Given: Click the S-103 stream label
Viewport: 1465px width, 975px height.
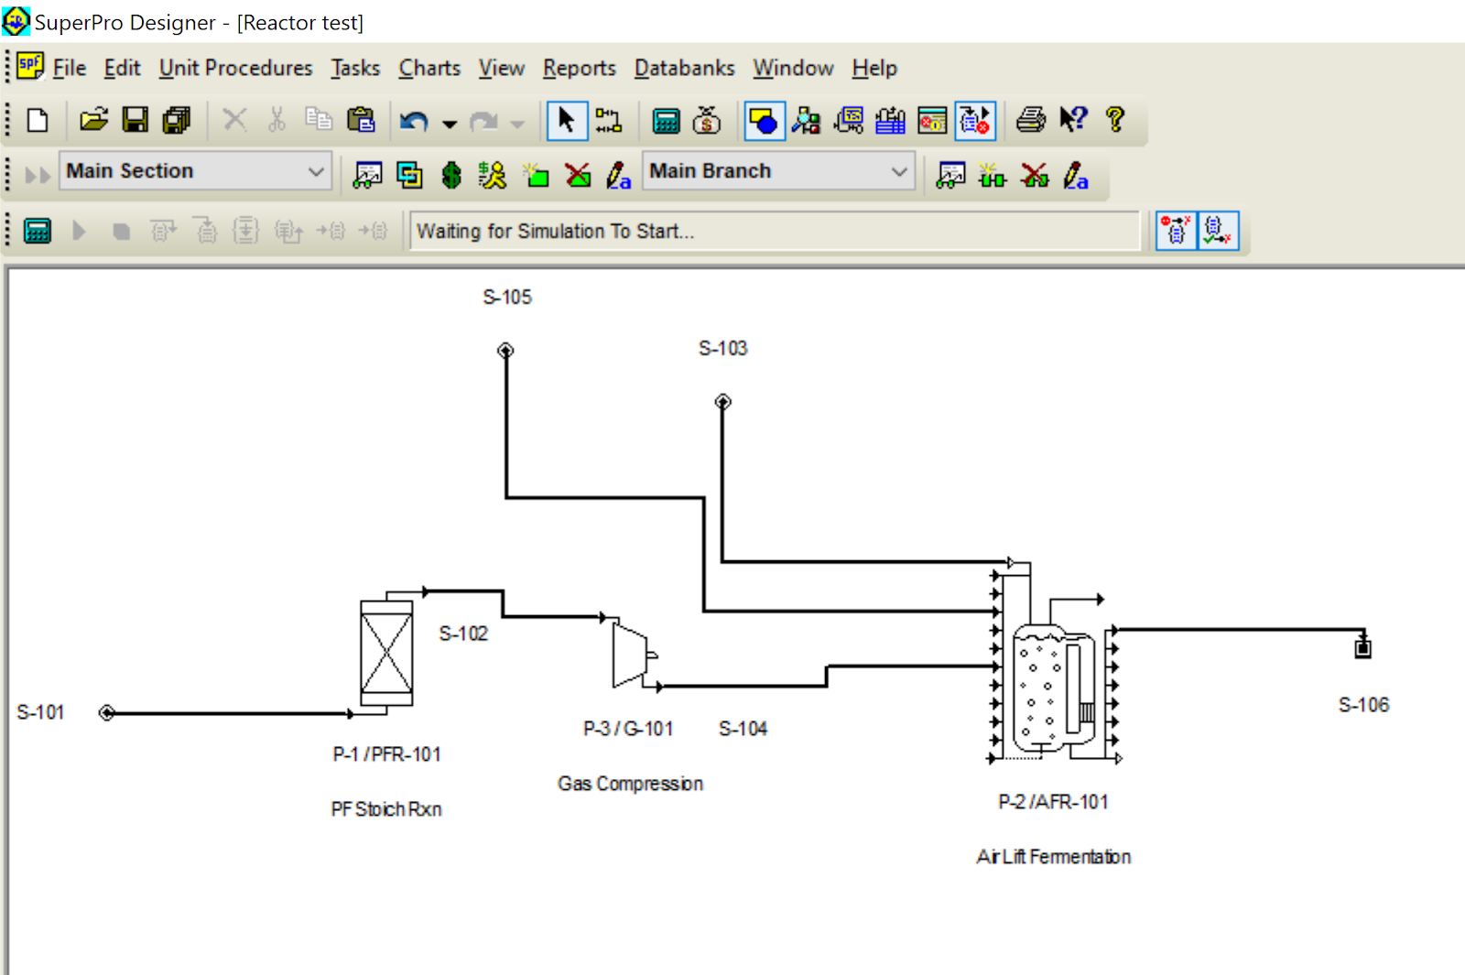Looking at the screenshot, I should point(723,348).
